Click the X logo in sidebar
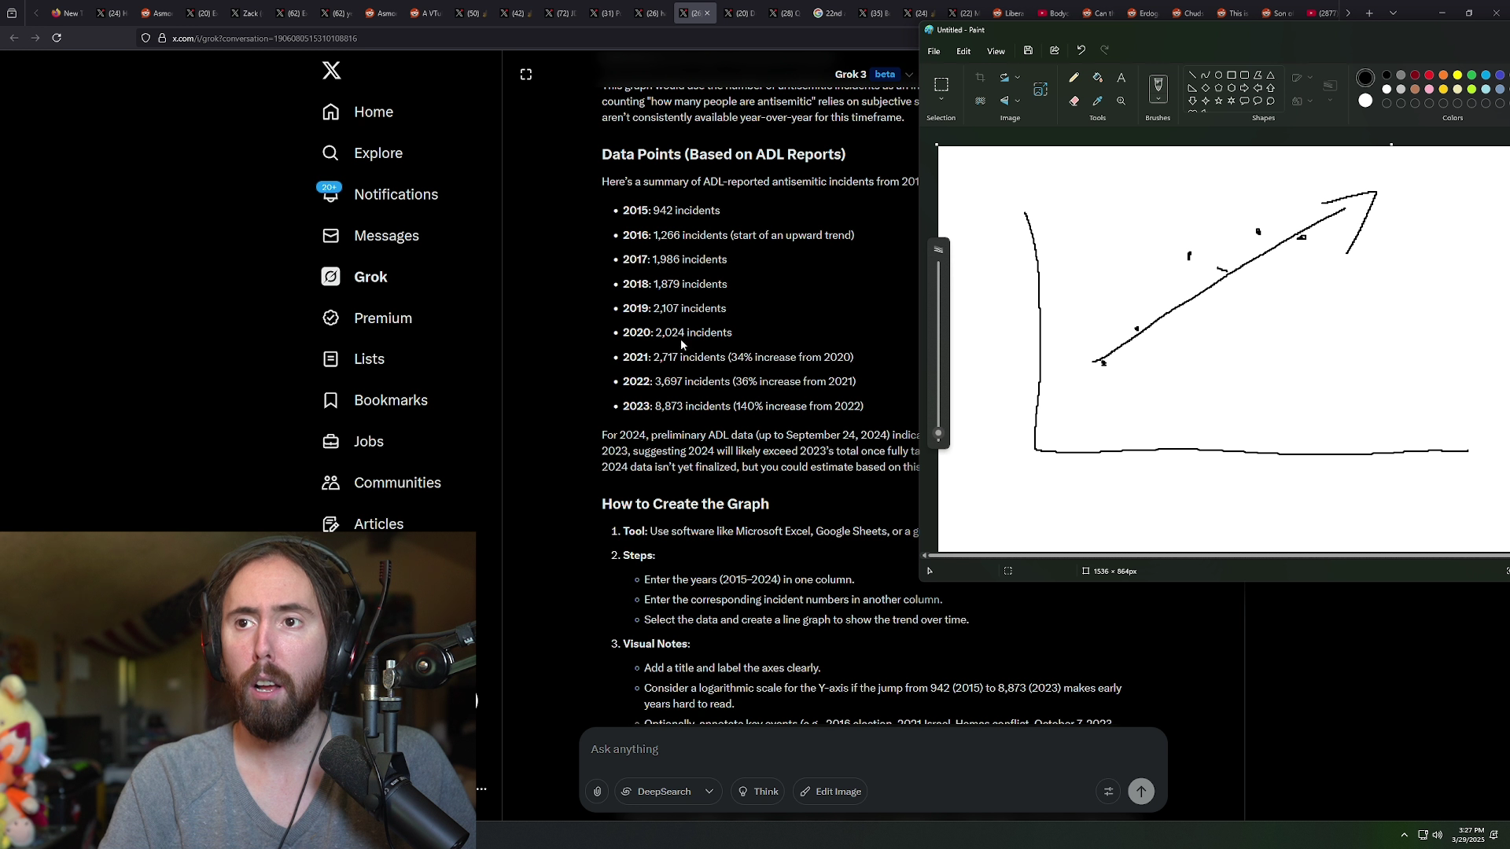 331,70
